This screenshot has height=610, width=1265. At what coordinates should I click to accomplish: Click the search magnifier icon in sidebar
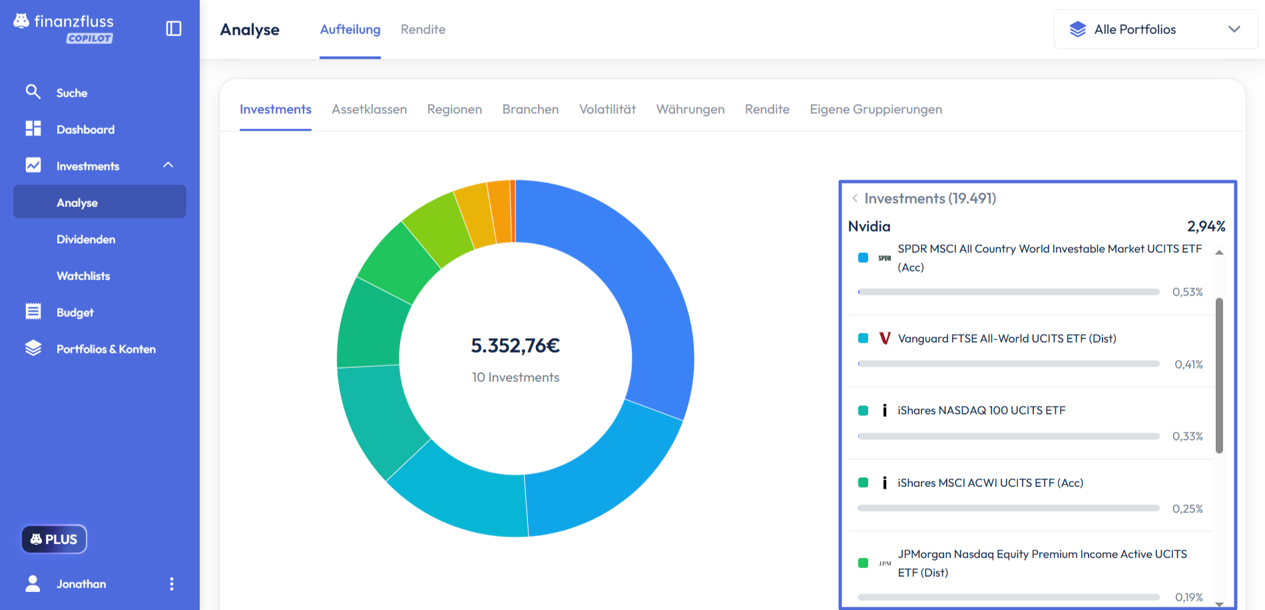33,92
